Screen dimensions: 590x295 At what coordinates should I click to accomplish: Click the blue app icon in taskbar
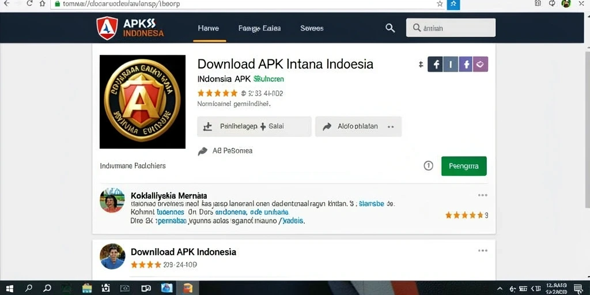[167, 288]
